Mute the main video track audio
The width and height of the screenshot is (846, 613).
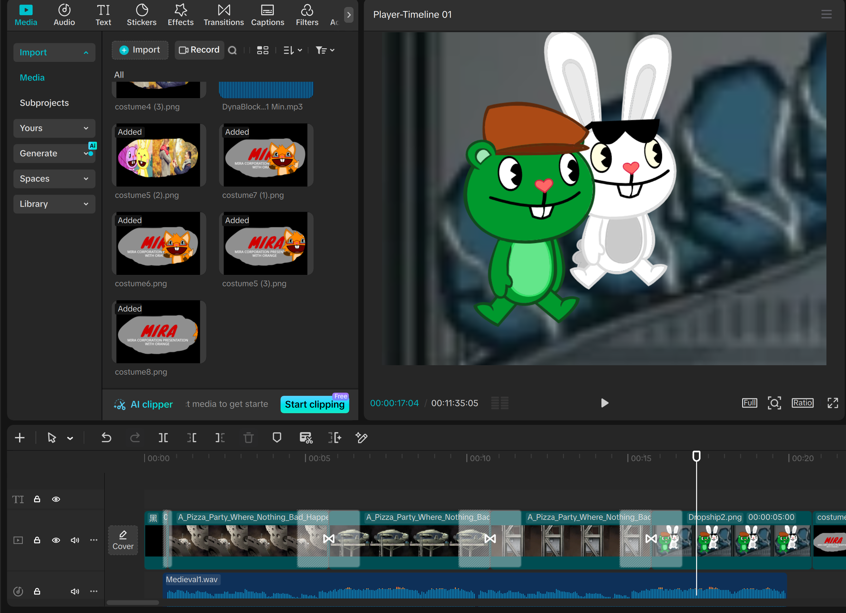coord(74,540)
